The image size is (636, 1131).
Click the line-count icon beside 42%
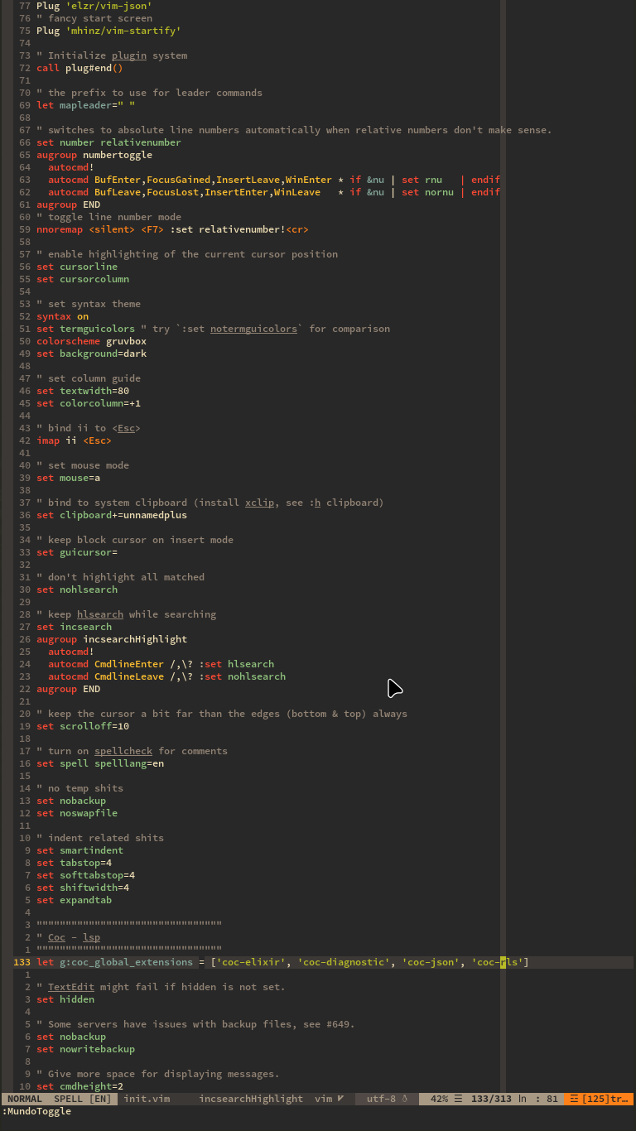click(x=459, y=1099)
